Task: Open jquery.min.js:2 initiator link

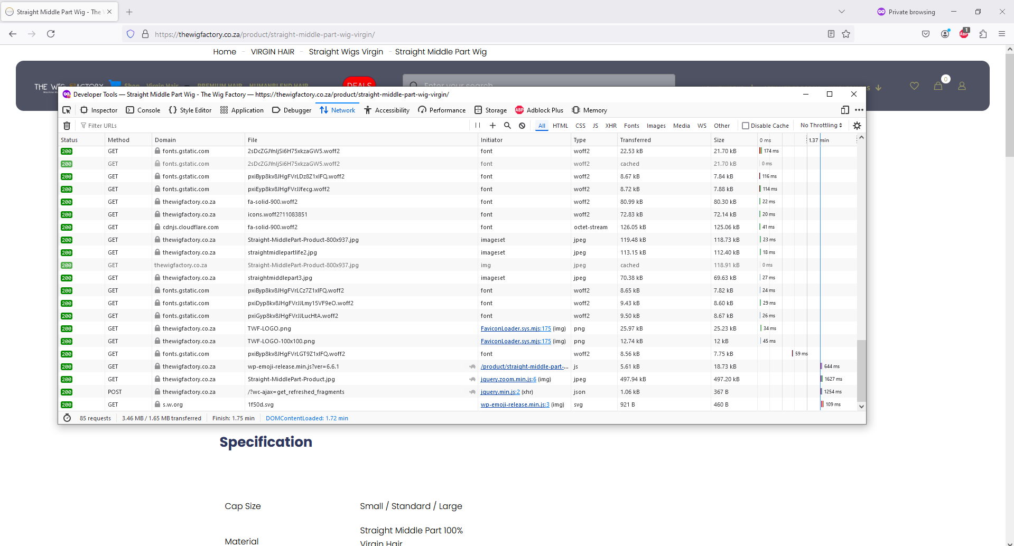Action: tap(500, 392)
